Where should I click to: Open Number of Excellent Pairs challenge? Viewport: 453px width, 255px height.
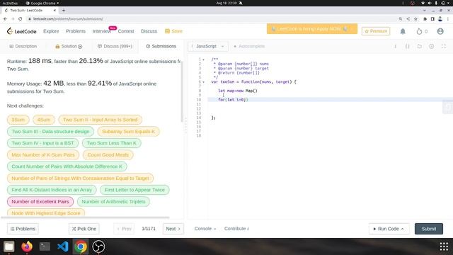pos(40,201)
